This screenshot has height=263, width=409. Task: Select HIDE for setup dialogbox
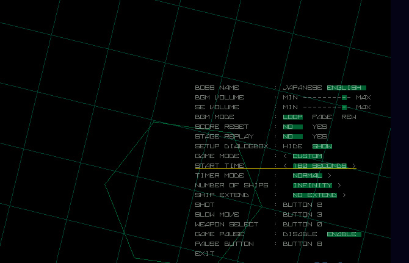pos(292,146)
